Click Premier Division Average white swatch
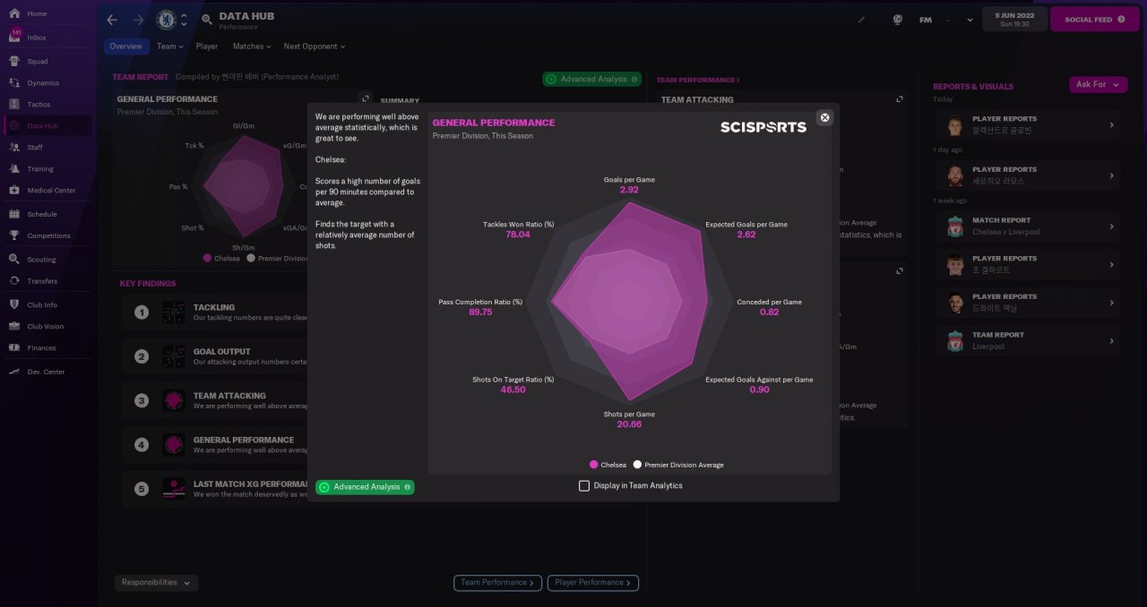Screen dimensions: 1147x607 click(637, 465)
